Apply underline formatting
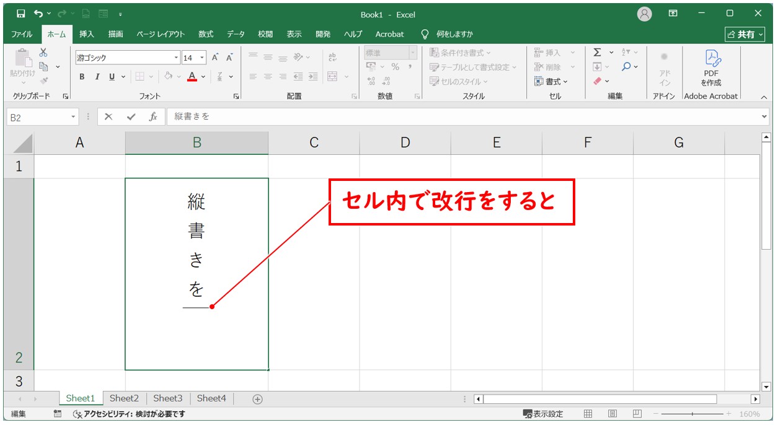Viewport: 778px width, 425px height. point(112,77)
